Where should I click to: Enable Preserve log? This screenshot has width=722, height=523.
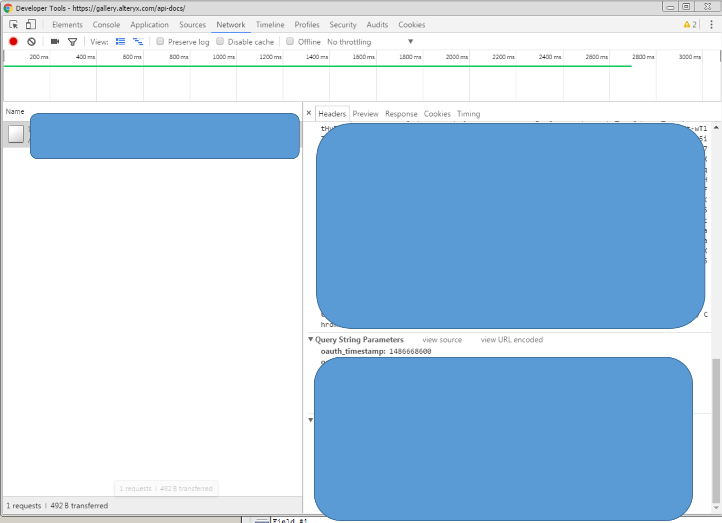coord(160,41)
